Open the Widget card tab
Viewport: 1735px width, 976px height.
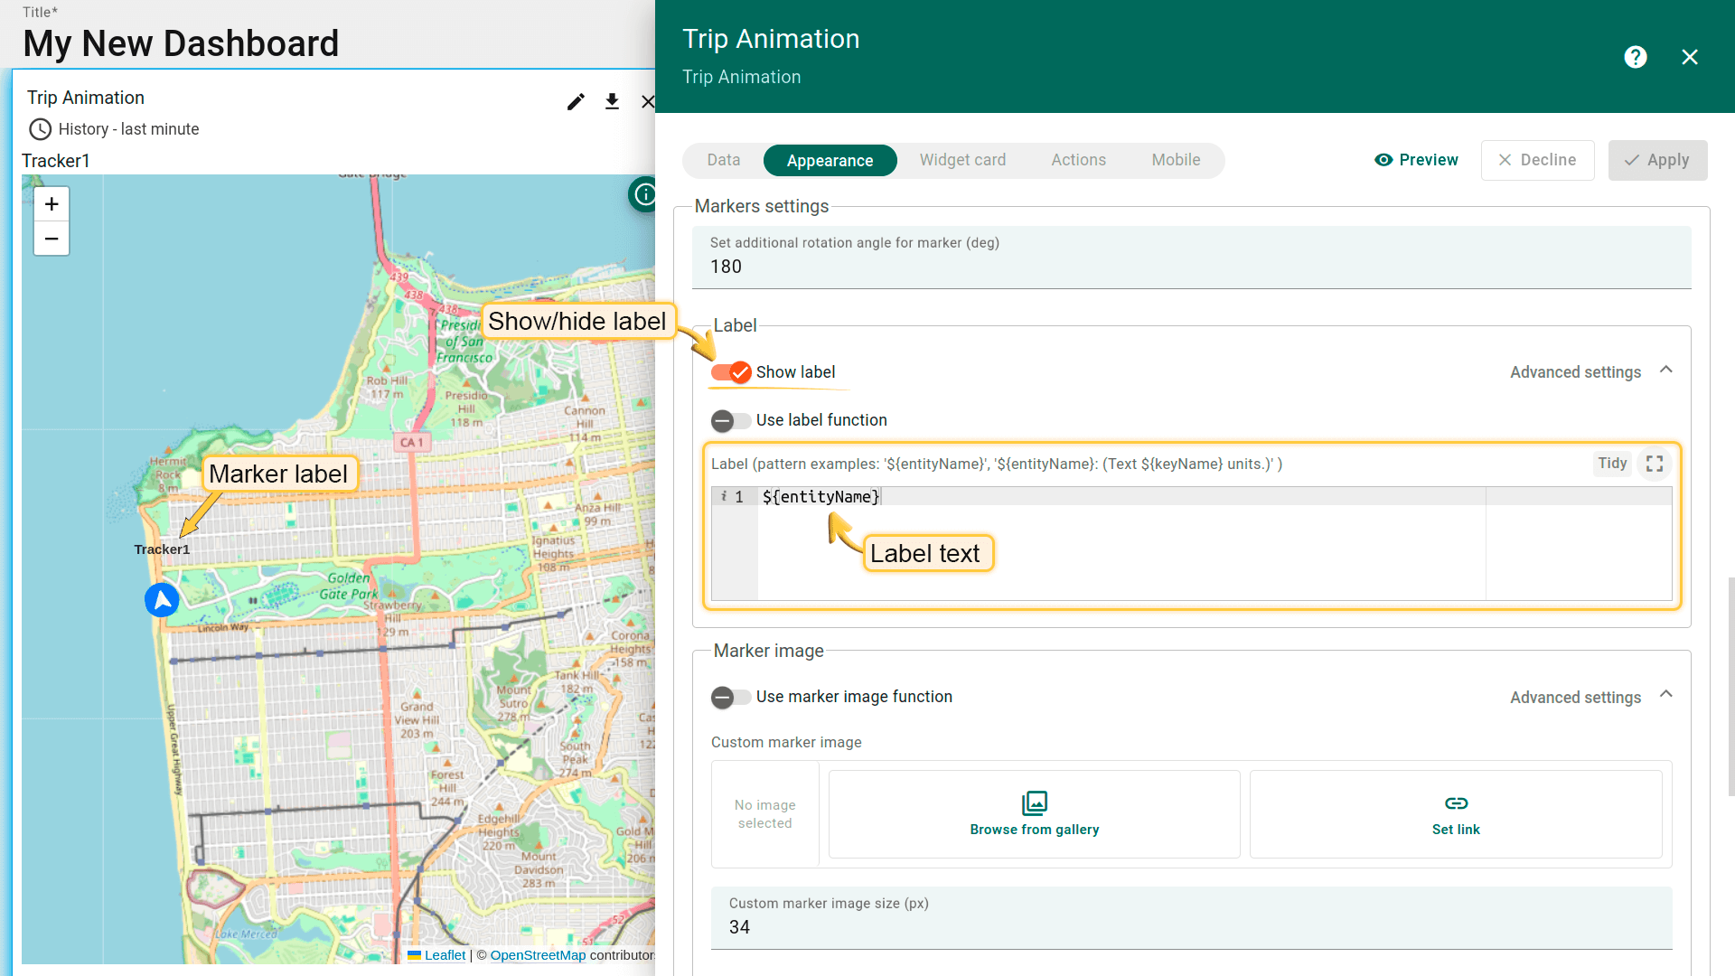click(962, 160)
